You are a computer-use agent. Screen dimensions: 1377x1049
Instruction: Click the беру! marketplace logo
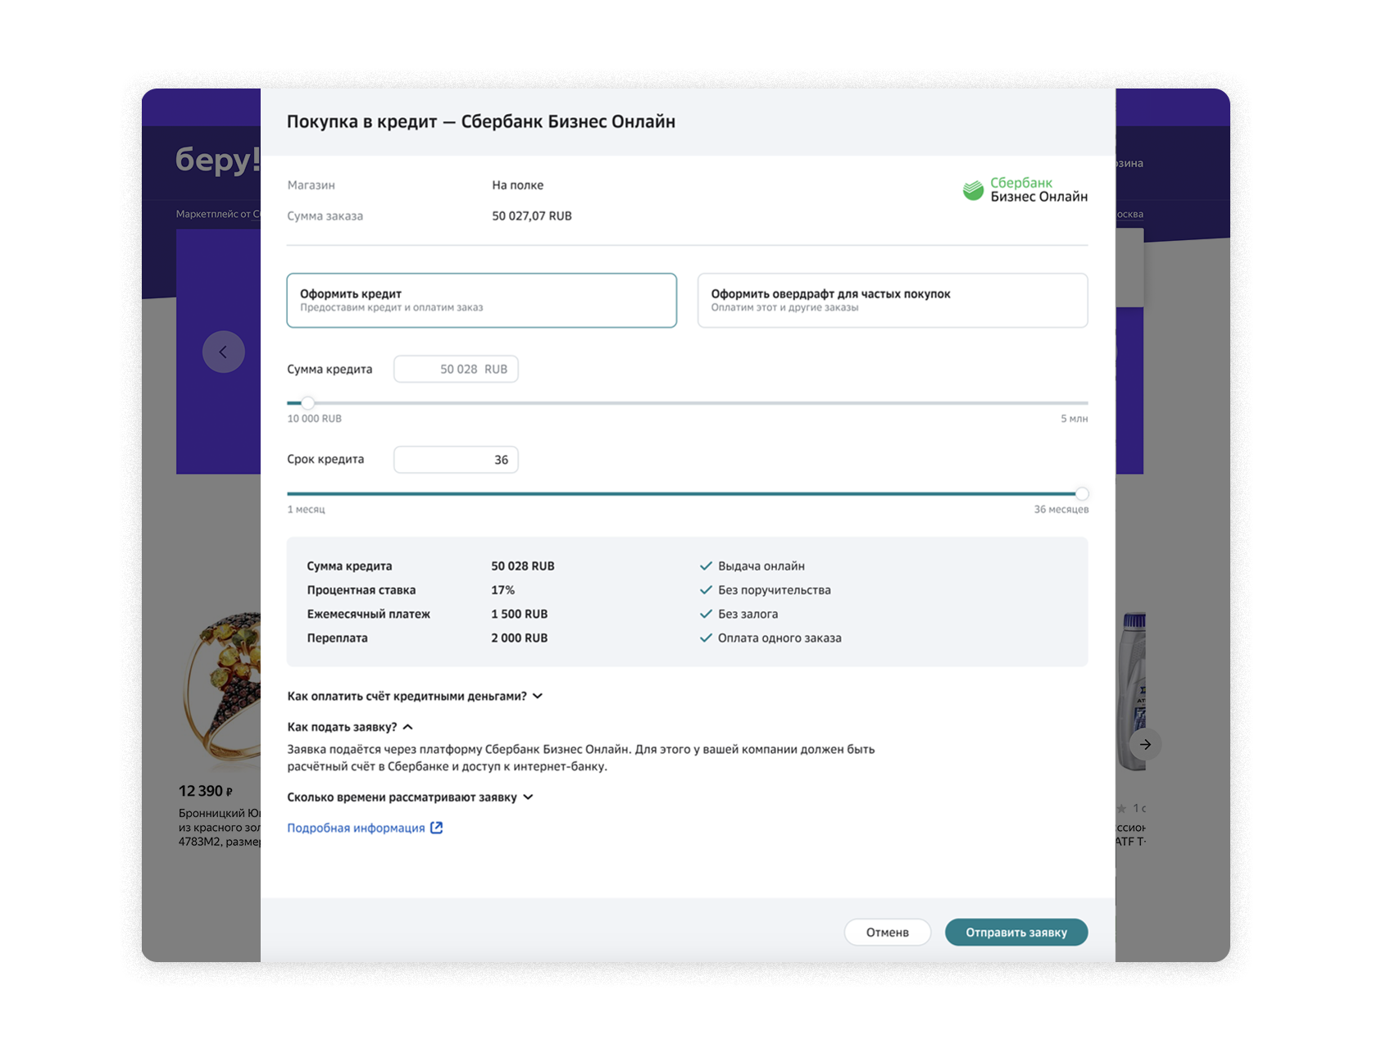[216, 159]
